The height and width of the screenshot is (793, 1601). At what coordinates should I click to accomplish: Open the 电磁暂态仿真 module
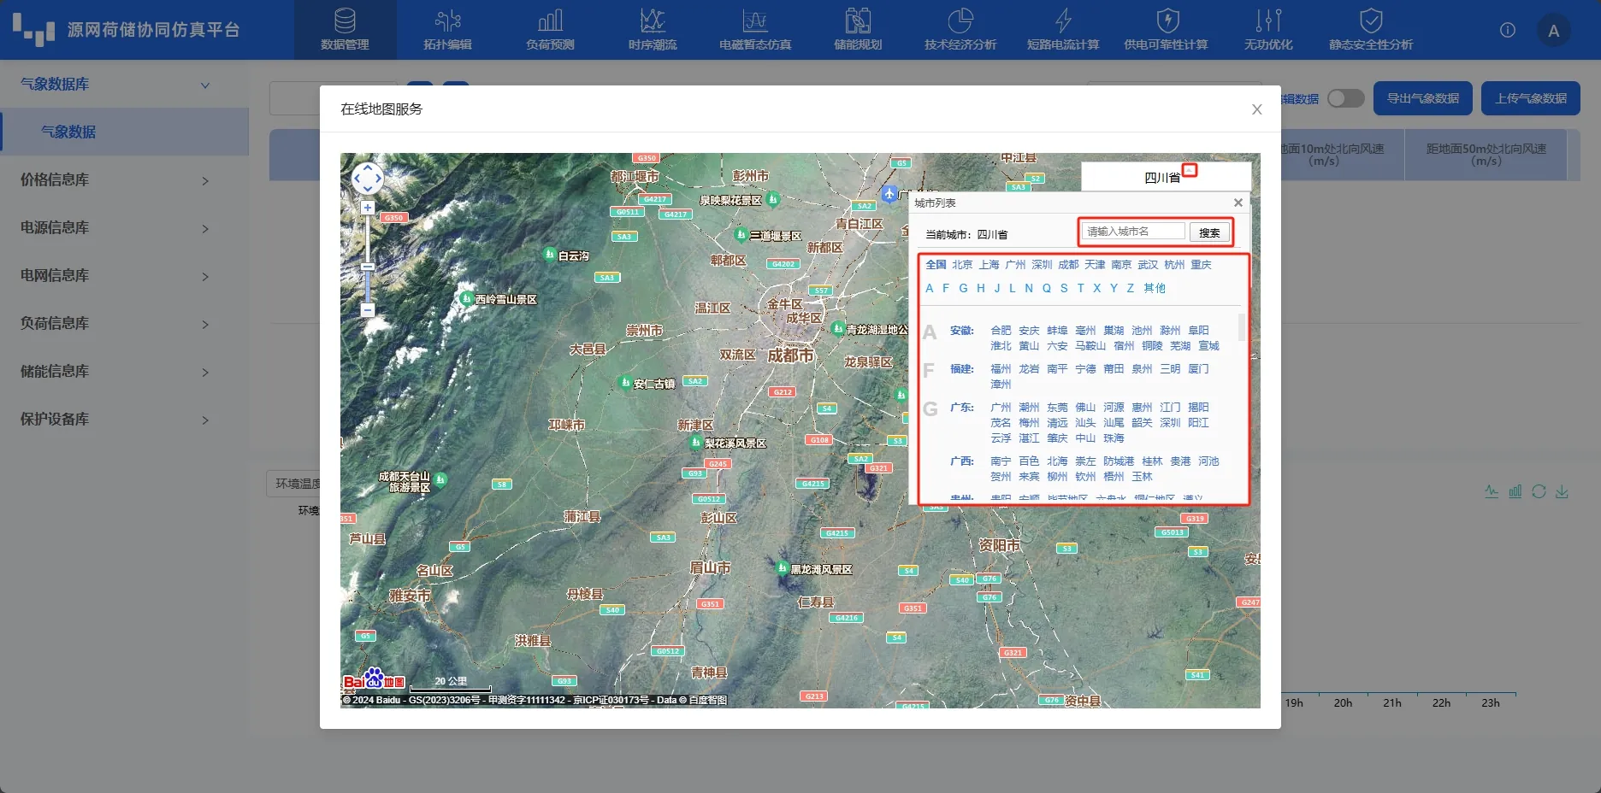(x=755, y=30)
